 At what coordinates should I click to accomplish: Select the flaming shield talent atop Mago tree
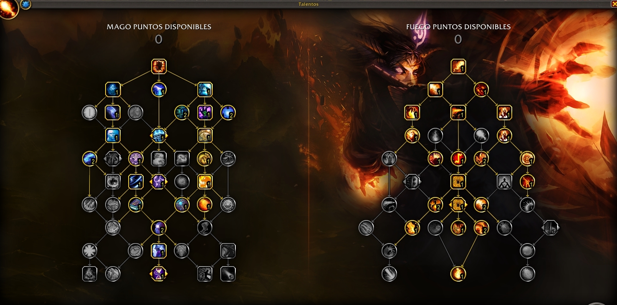coord(159,66)
